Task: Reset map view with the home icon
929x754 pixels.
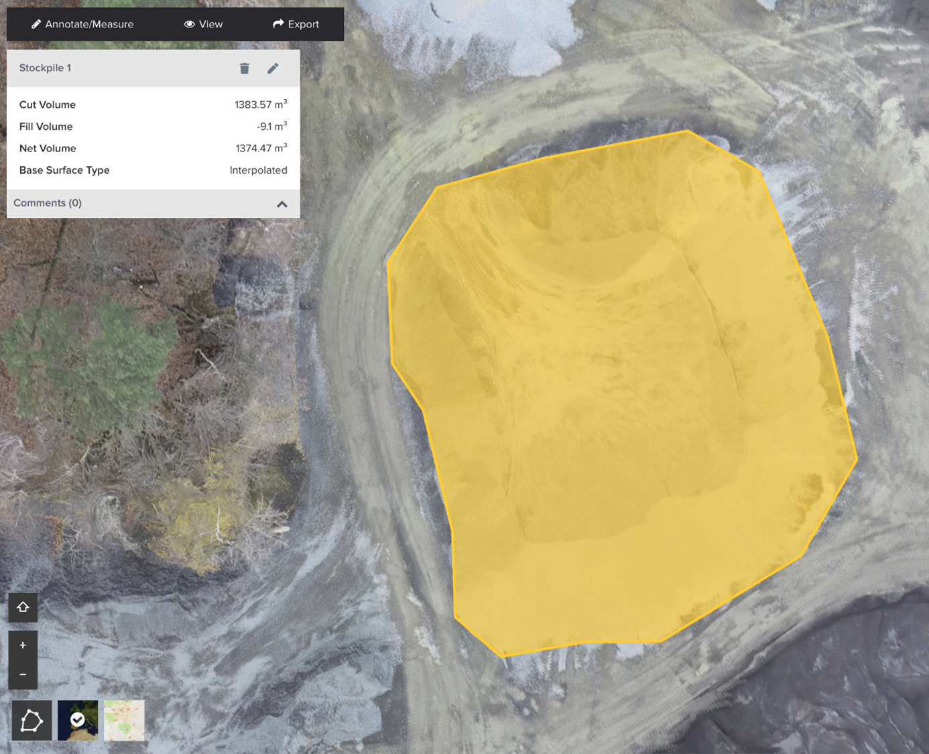Action: [23, 607]
